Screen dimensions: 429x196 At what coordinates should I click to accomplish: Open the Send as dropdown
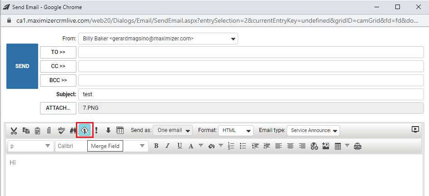[173, 130]
